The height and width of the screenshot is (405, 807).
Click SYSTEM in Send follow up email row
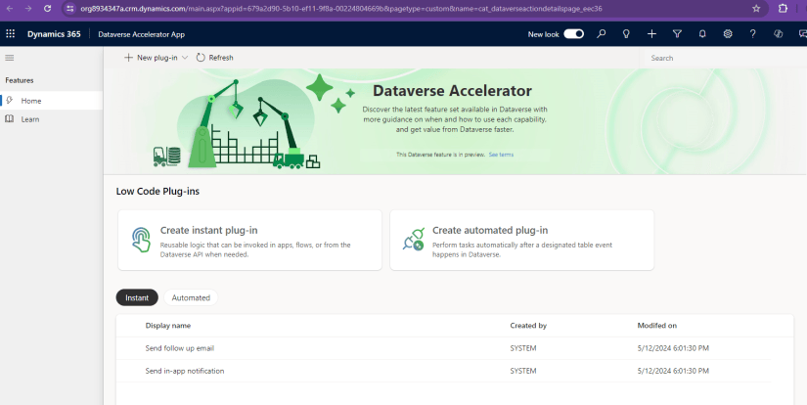pos(523,348)
